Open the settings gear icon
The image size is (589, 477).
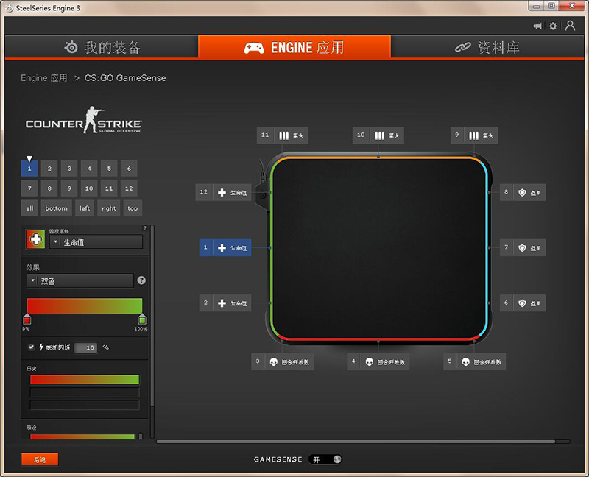(x=553, y=26)
